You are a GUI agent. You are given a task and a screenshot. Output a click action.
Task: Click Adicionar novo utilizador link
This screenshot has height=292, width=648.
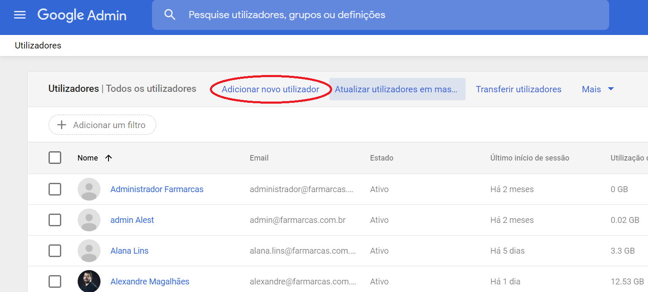270,89
